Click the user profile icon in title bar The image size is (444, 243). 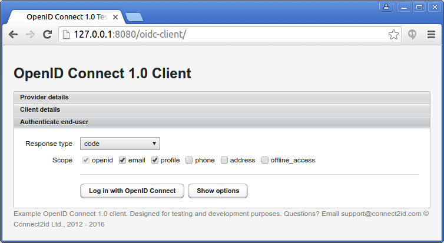pos(386,7)
